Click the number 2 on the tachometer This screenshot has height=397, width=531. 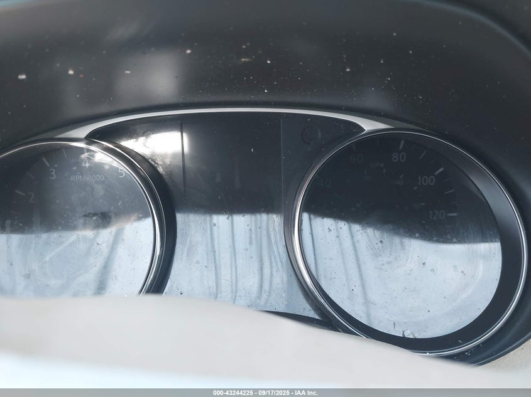pyautogui.click(x=30, y=198)
